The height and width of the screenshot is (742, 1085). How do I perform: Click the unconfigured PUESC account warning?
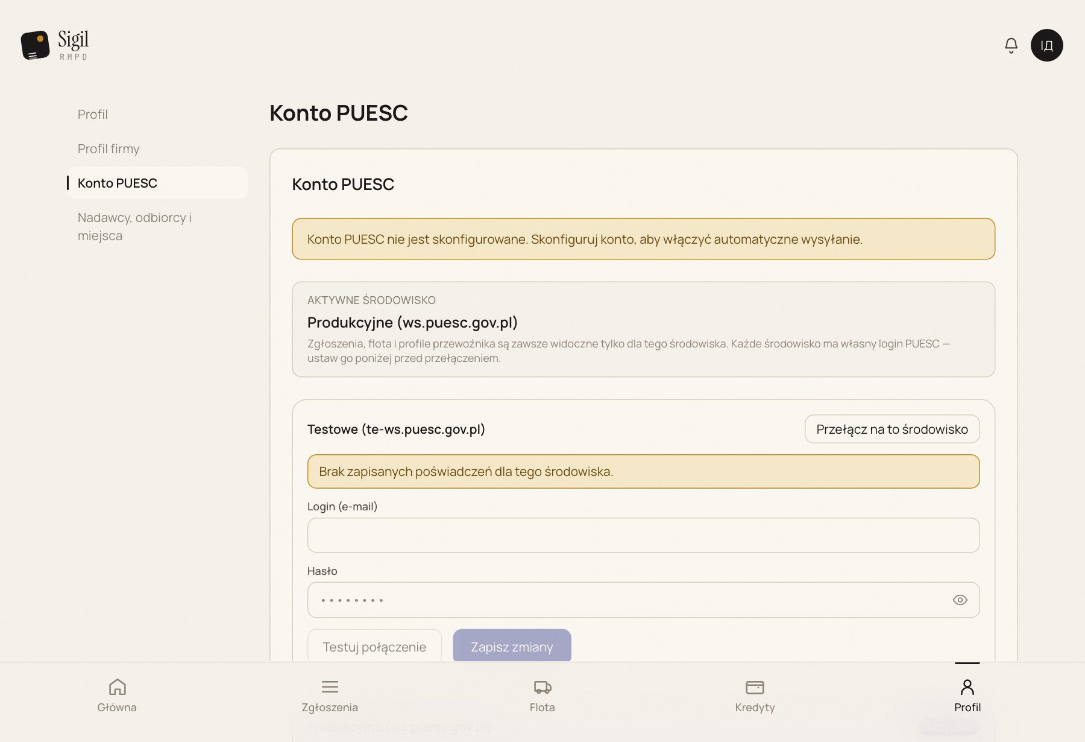(x=643, y=239)
